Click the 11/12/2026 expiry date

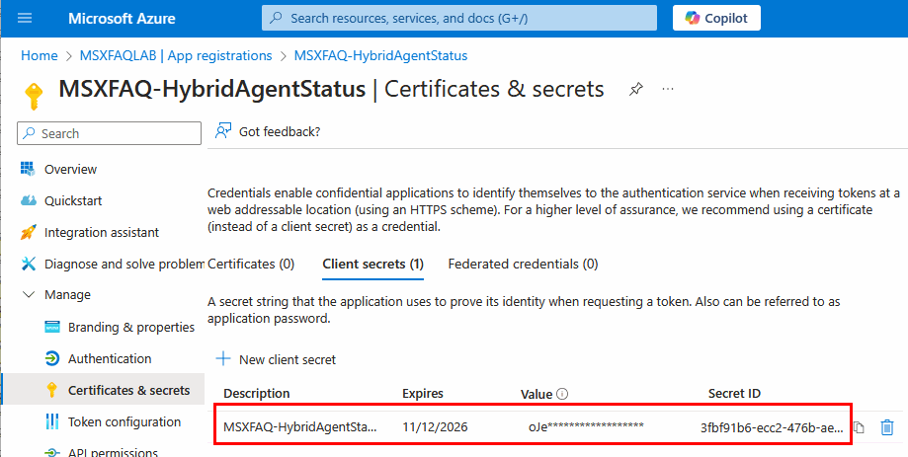point(435,427)
